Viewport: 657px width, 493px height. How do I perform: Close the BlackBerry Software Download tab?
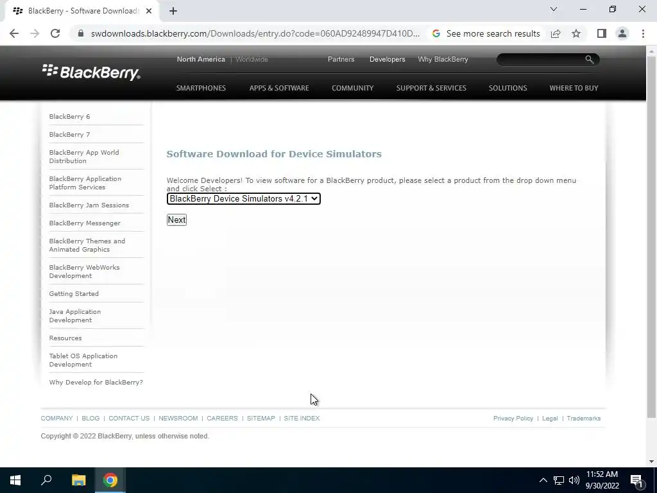pos(149,11)
